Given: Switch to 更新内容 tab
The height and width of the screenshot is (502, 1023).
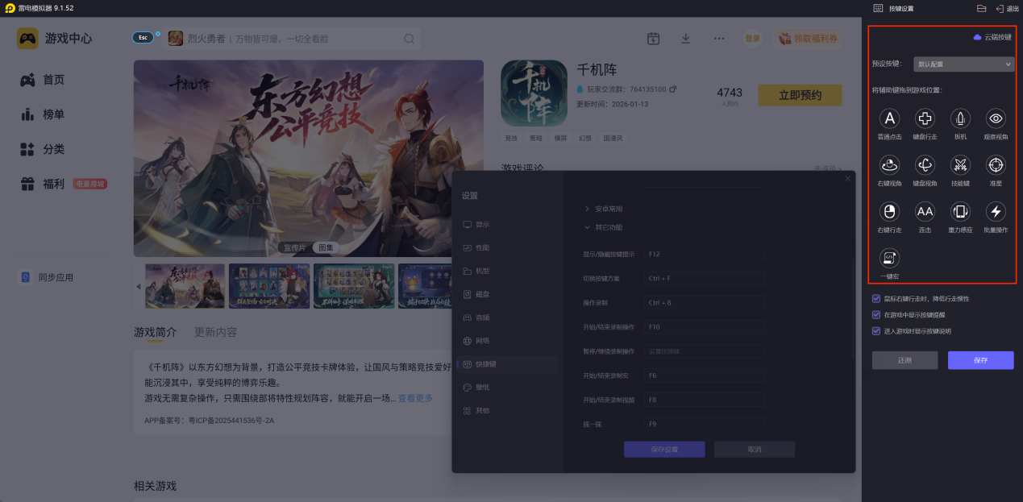Looking at the screenshot, I should 215,332.
